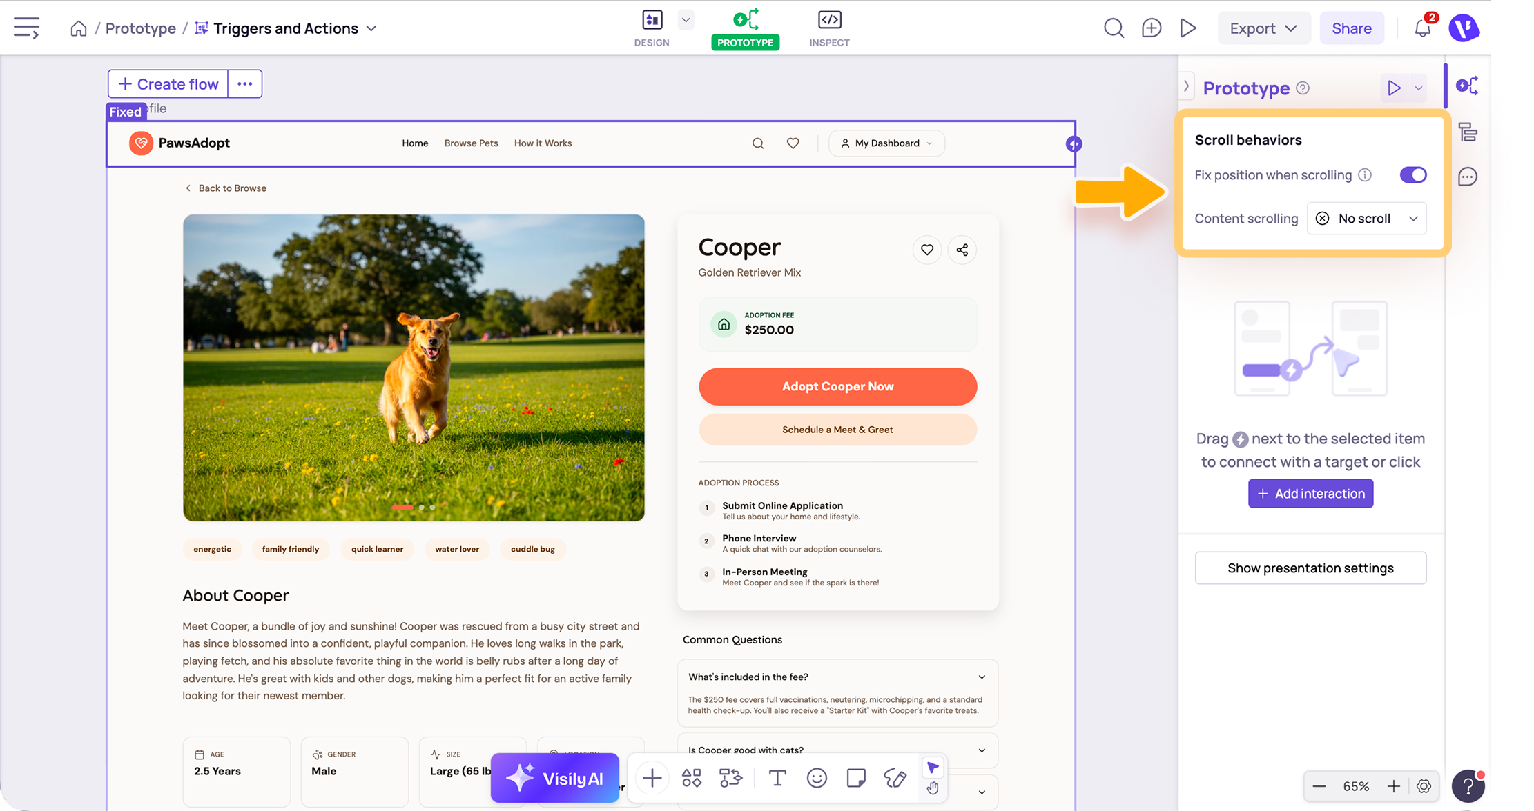Open the Prototype help icon
This screenshot has height=811, width=1534.
(x=1303, y=88)
